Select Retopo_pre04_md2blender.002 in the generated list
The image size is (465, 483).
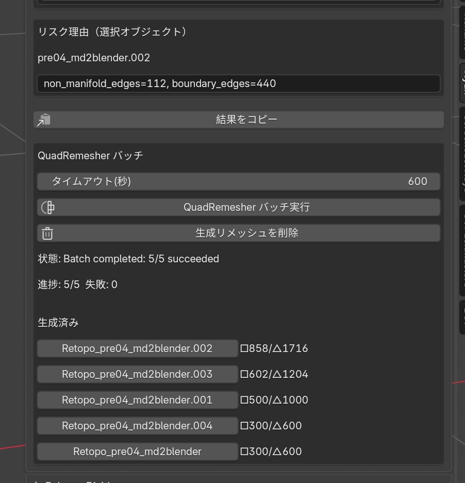pyautogui.click(x=137, y=348)
